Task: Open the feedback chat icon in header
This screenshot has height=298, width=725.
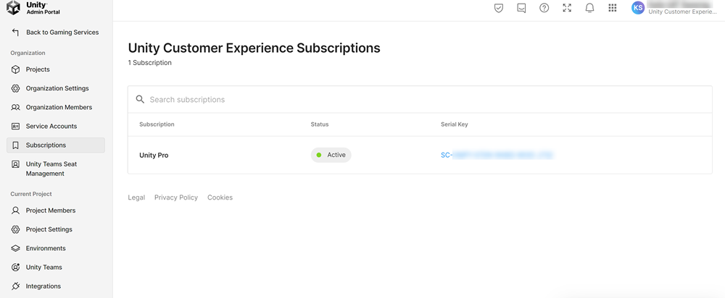Action: (x=521, y=8)
